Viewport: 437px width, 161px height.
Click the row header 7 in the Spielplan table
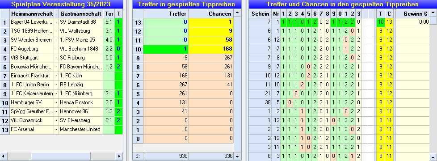pyautogui.click(x=5, y=76)
